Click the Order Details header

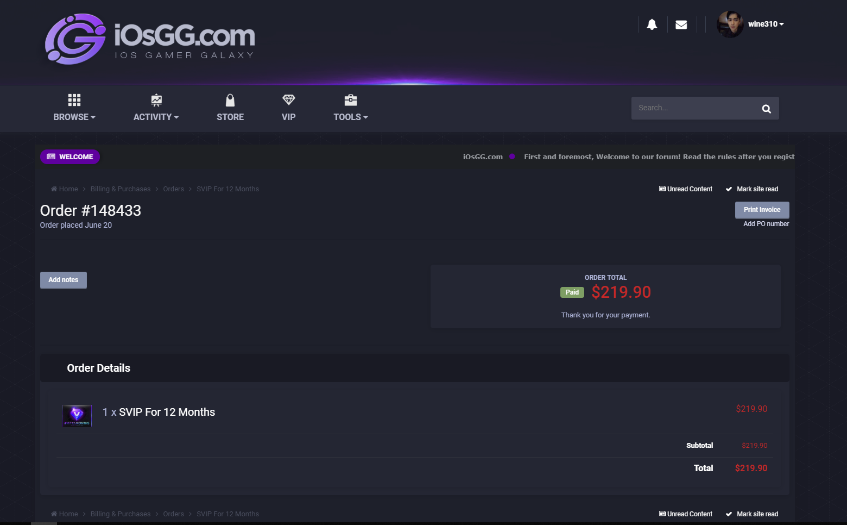(99, 368)
